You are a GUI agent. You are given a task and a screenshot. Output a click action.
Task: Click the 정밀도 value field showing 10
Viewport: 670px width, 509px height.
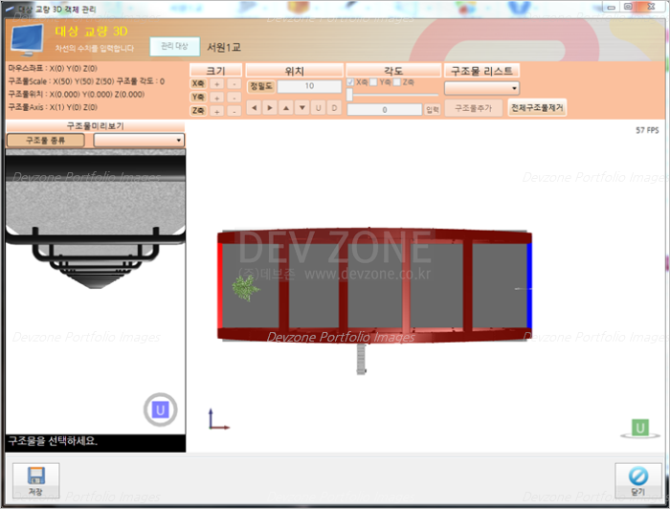point(309,86)
